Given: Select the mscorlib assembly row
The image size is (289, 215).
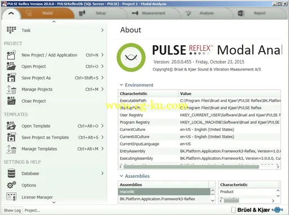Looking at the screenshot, I should 164,191.
